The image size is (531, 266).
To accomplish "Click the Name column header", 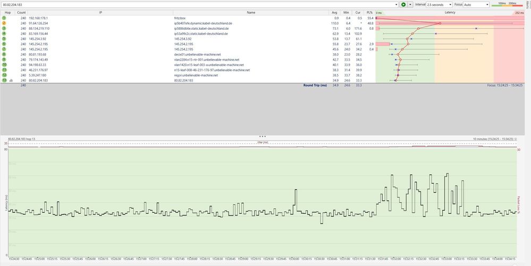I will point(251,13).
